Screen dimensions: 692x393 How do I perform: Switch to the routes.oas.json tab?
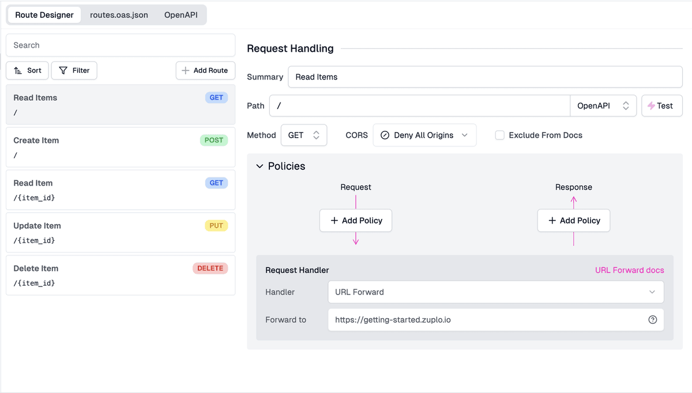click(119, 15)
